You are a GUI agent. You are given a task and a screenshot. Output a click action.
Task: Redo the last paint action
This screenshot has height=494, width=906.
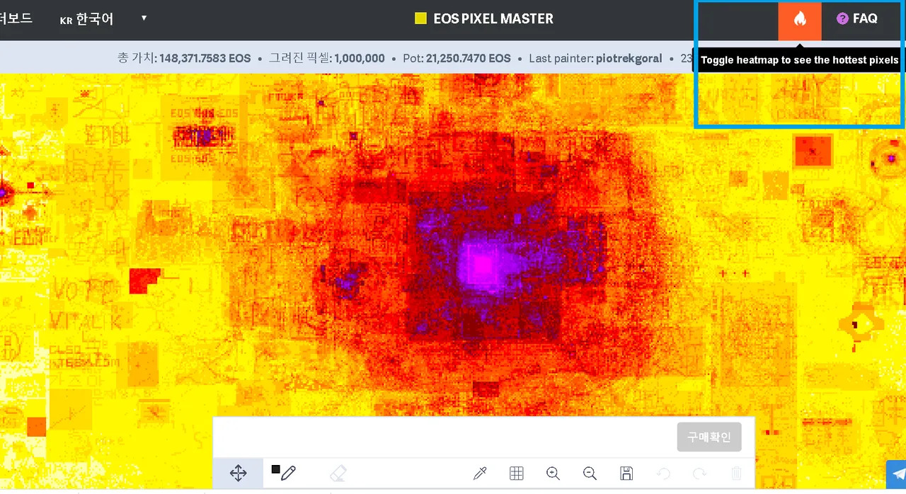[699, 473]
